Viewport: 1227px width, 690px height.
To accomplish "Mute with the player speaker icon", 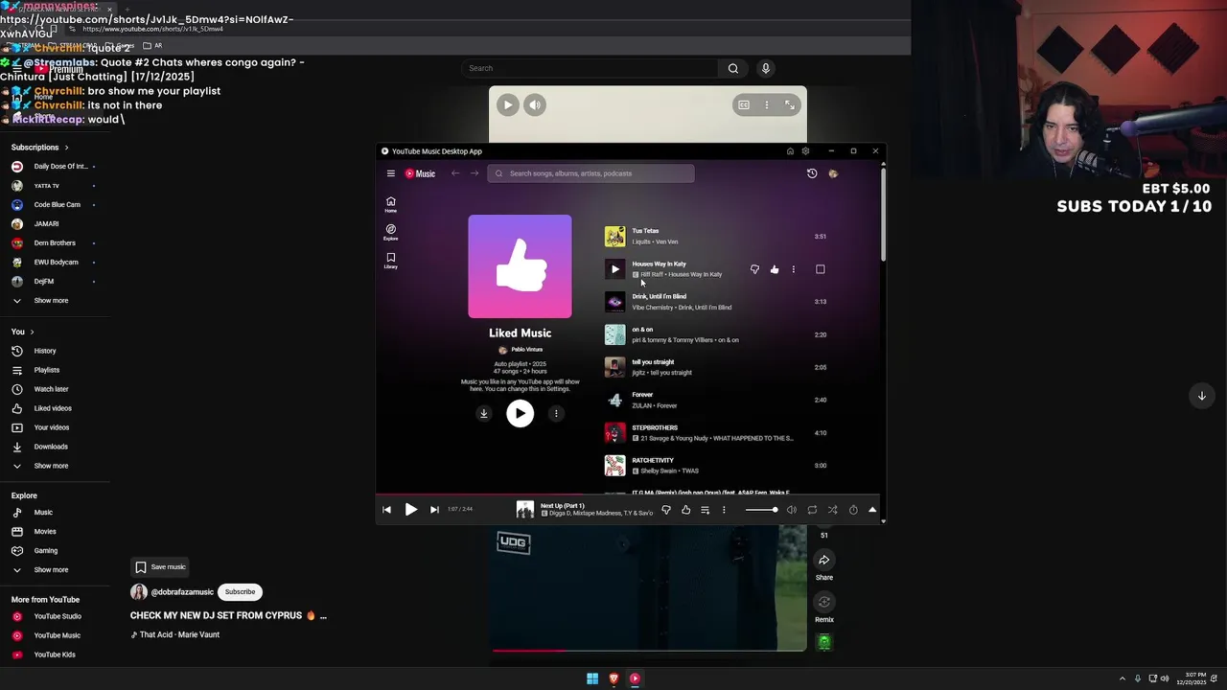I will click(792, 510).
